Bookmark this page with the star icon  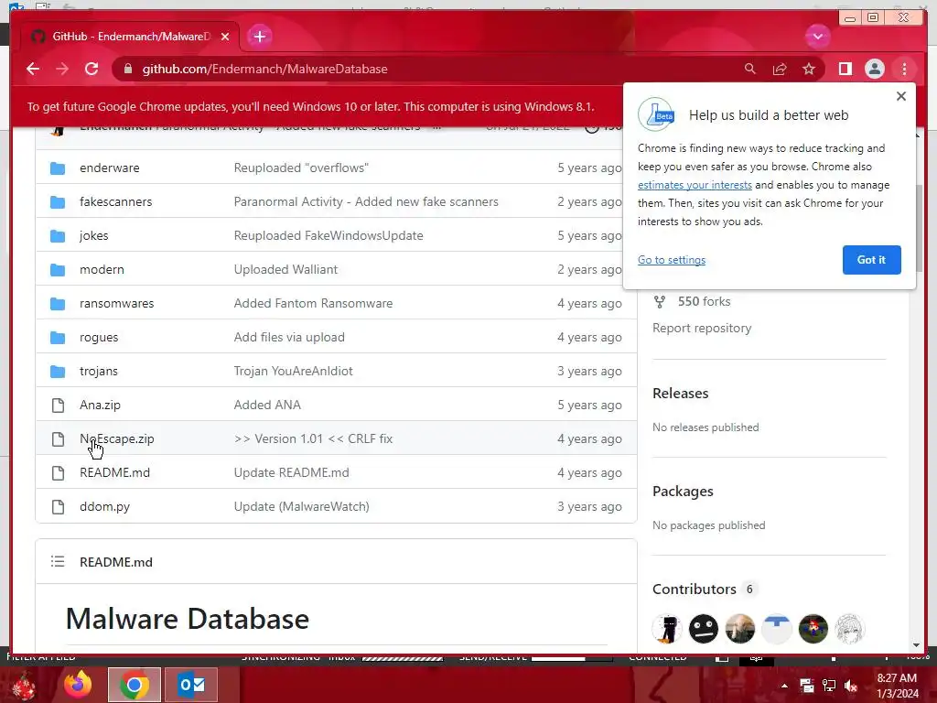click(x=809, y=69)
